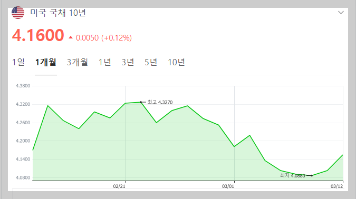Click the 4.2600 y-axis label
This screenshot has width=356, height=199.
point(23,123)
